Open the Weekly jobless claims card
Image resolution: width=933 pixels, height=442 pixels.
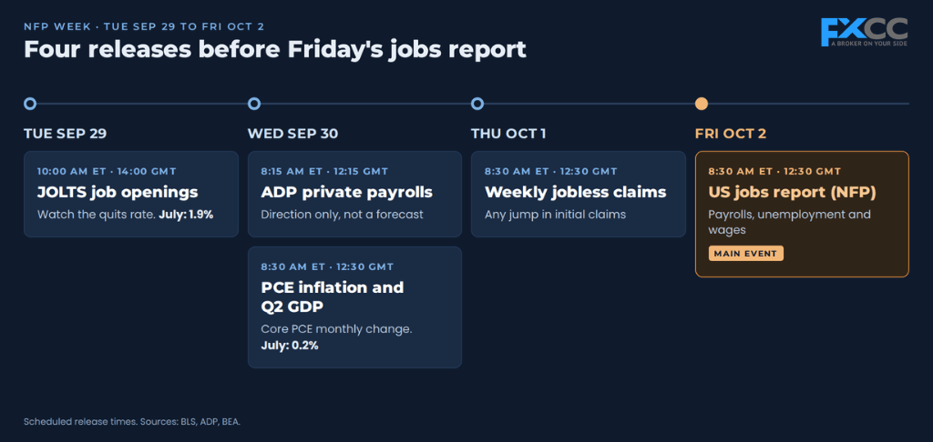tap(579, 195)
